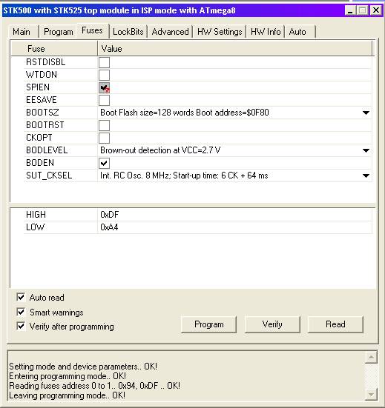Toggle the SPIEN fuse checkbox
The width and height of the screenshot is (385, 408).
[104, 87]
